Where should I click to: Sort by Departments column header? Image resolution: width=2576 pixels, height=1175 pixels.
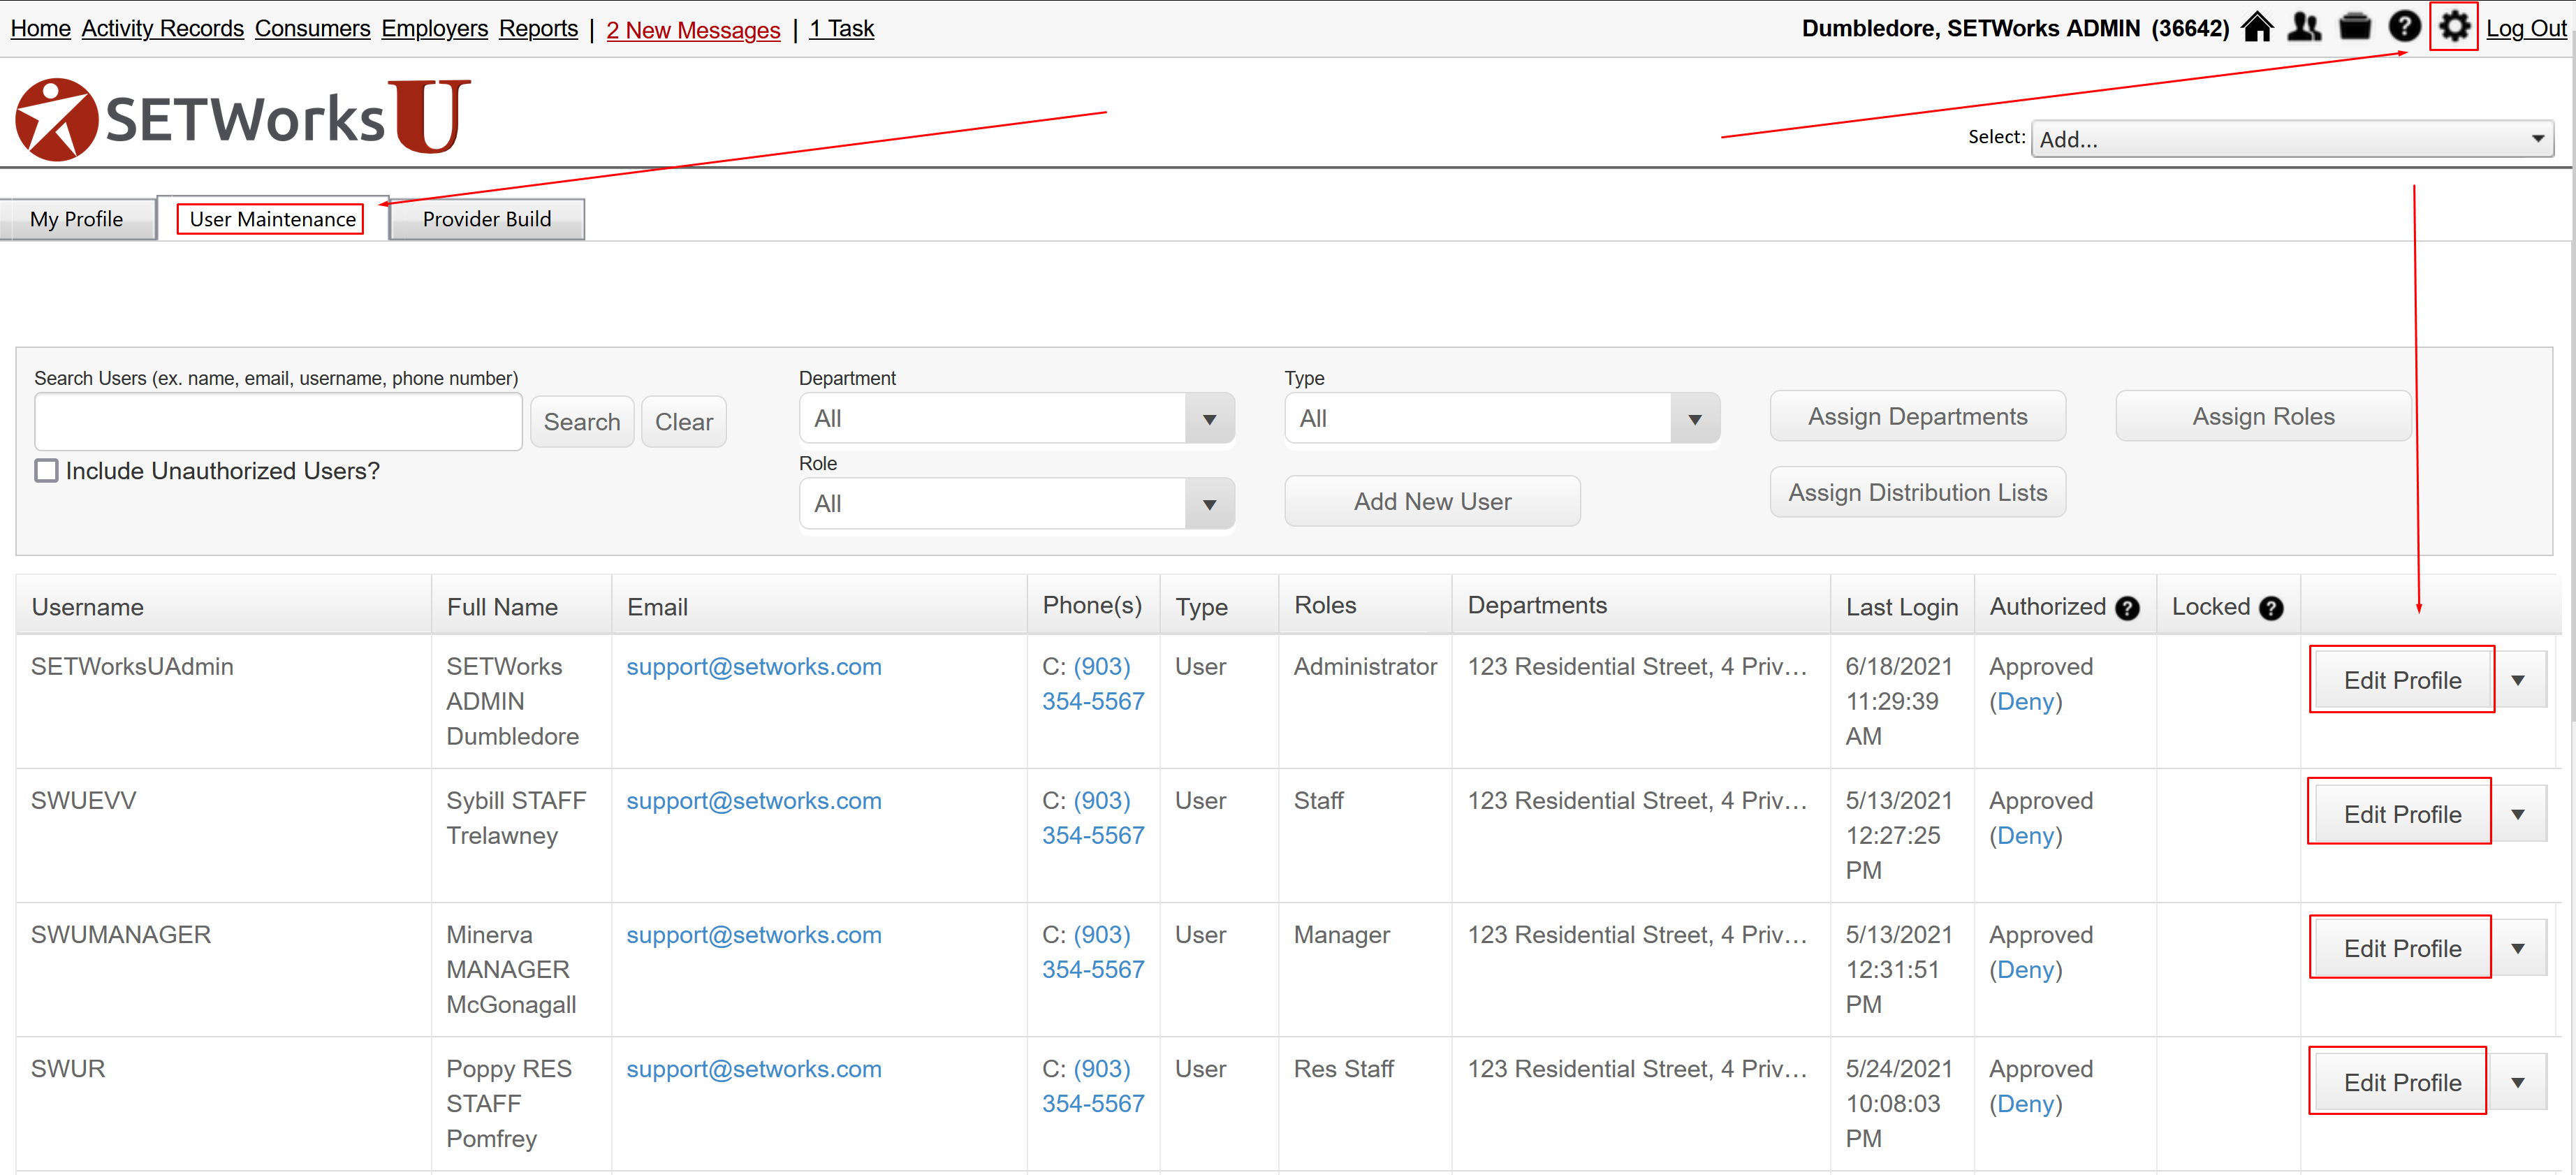pyautogui.click(x=1537, y=606)
